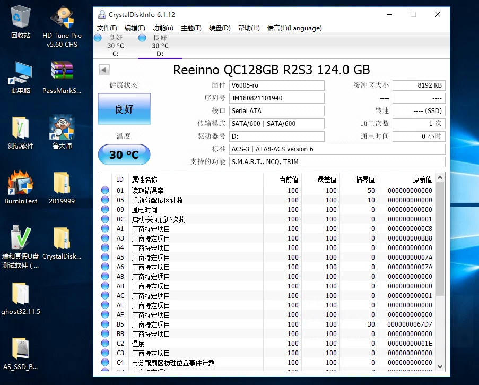Launch the 鲁大师 desktop icon
This screenshot has width=479, height=385.
(x=62, y=133)
